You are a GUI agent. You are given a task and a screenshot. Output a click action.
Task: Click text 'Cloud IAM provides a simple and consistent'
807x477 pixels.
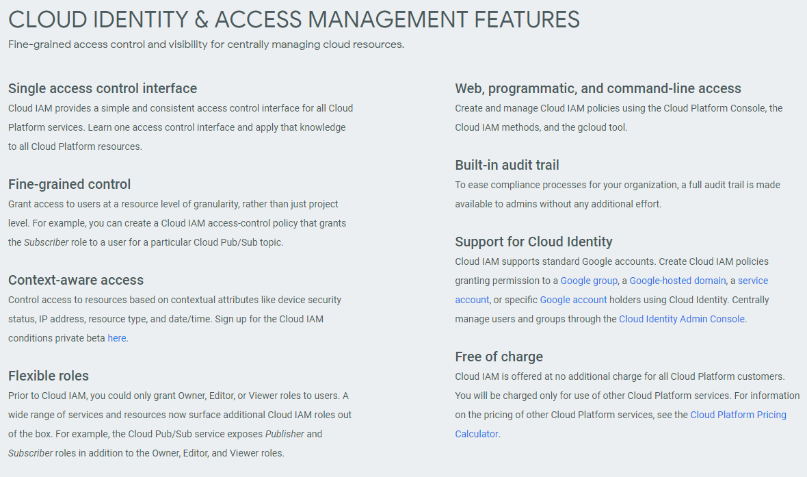[101, 108]
